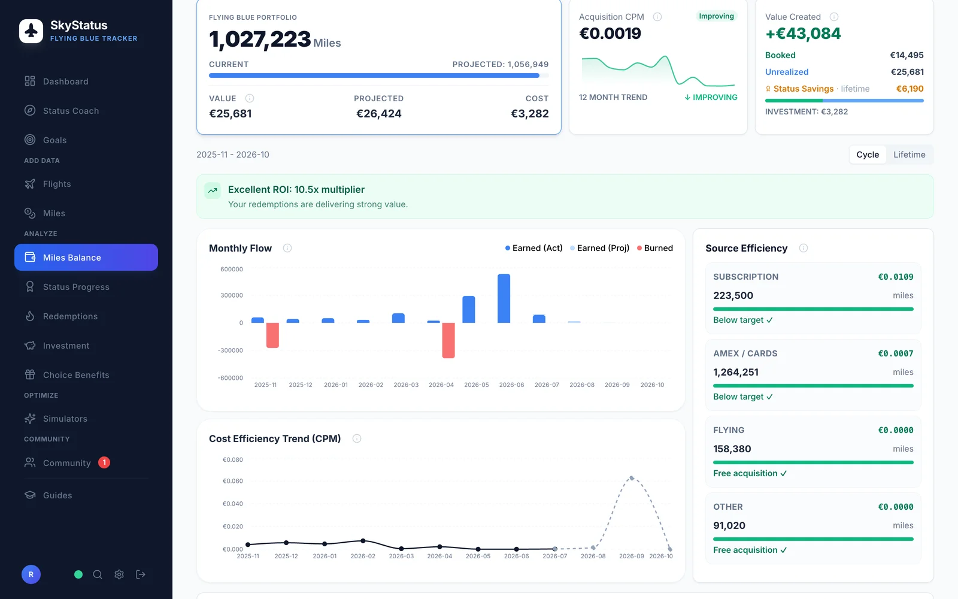Click the OTHER source efficiency card
The width and height of the screenshot is (958, 599).
click(x=813, y=528)
